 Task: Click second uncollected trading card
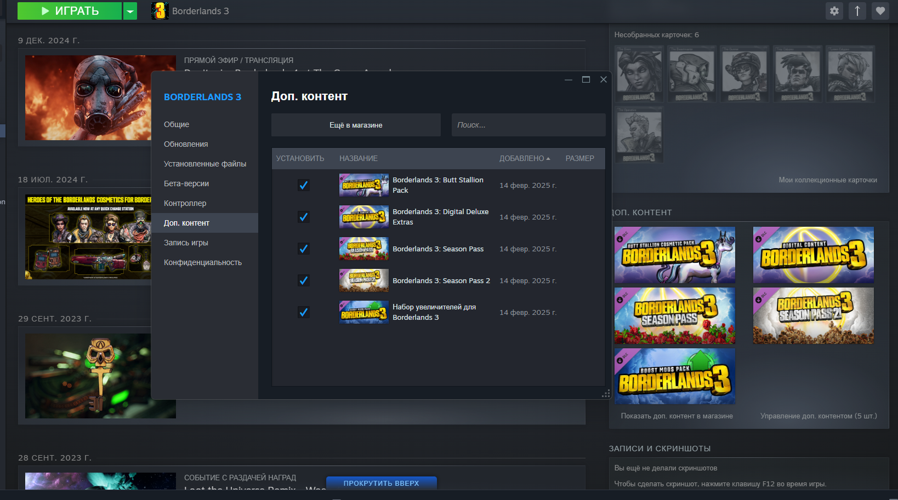point(692,74)
